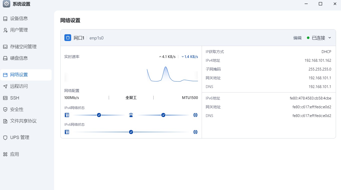Click the real-time speed graph

(131, 74)
